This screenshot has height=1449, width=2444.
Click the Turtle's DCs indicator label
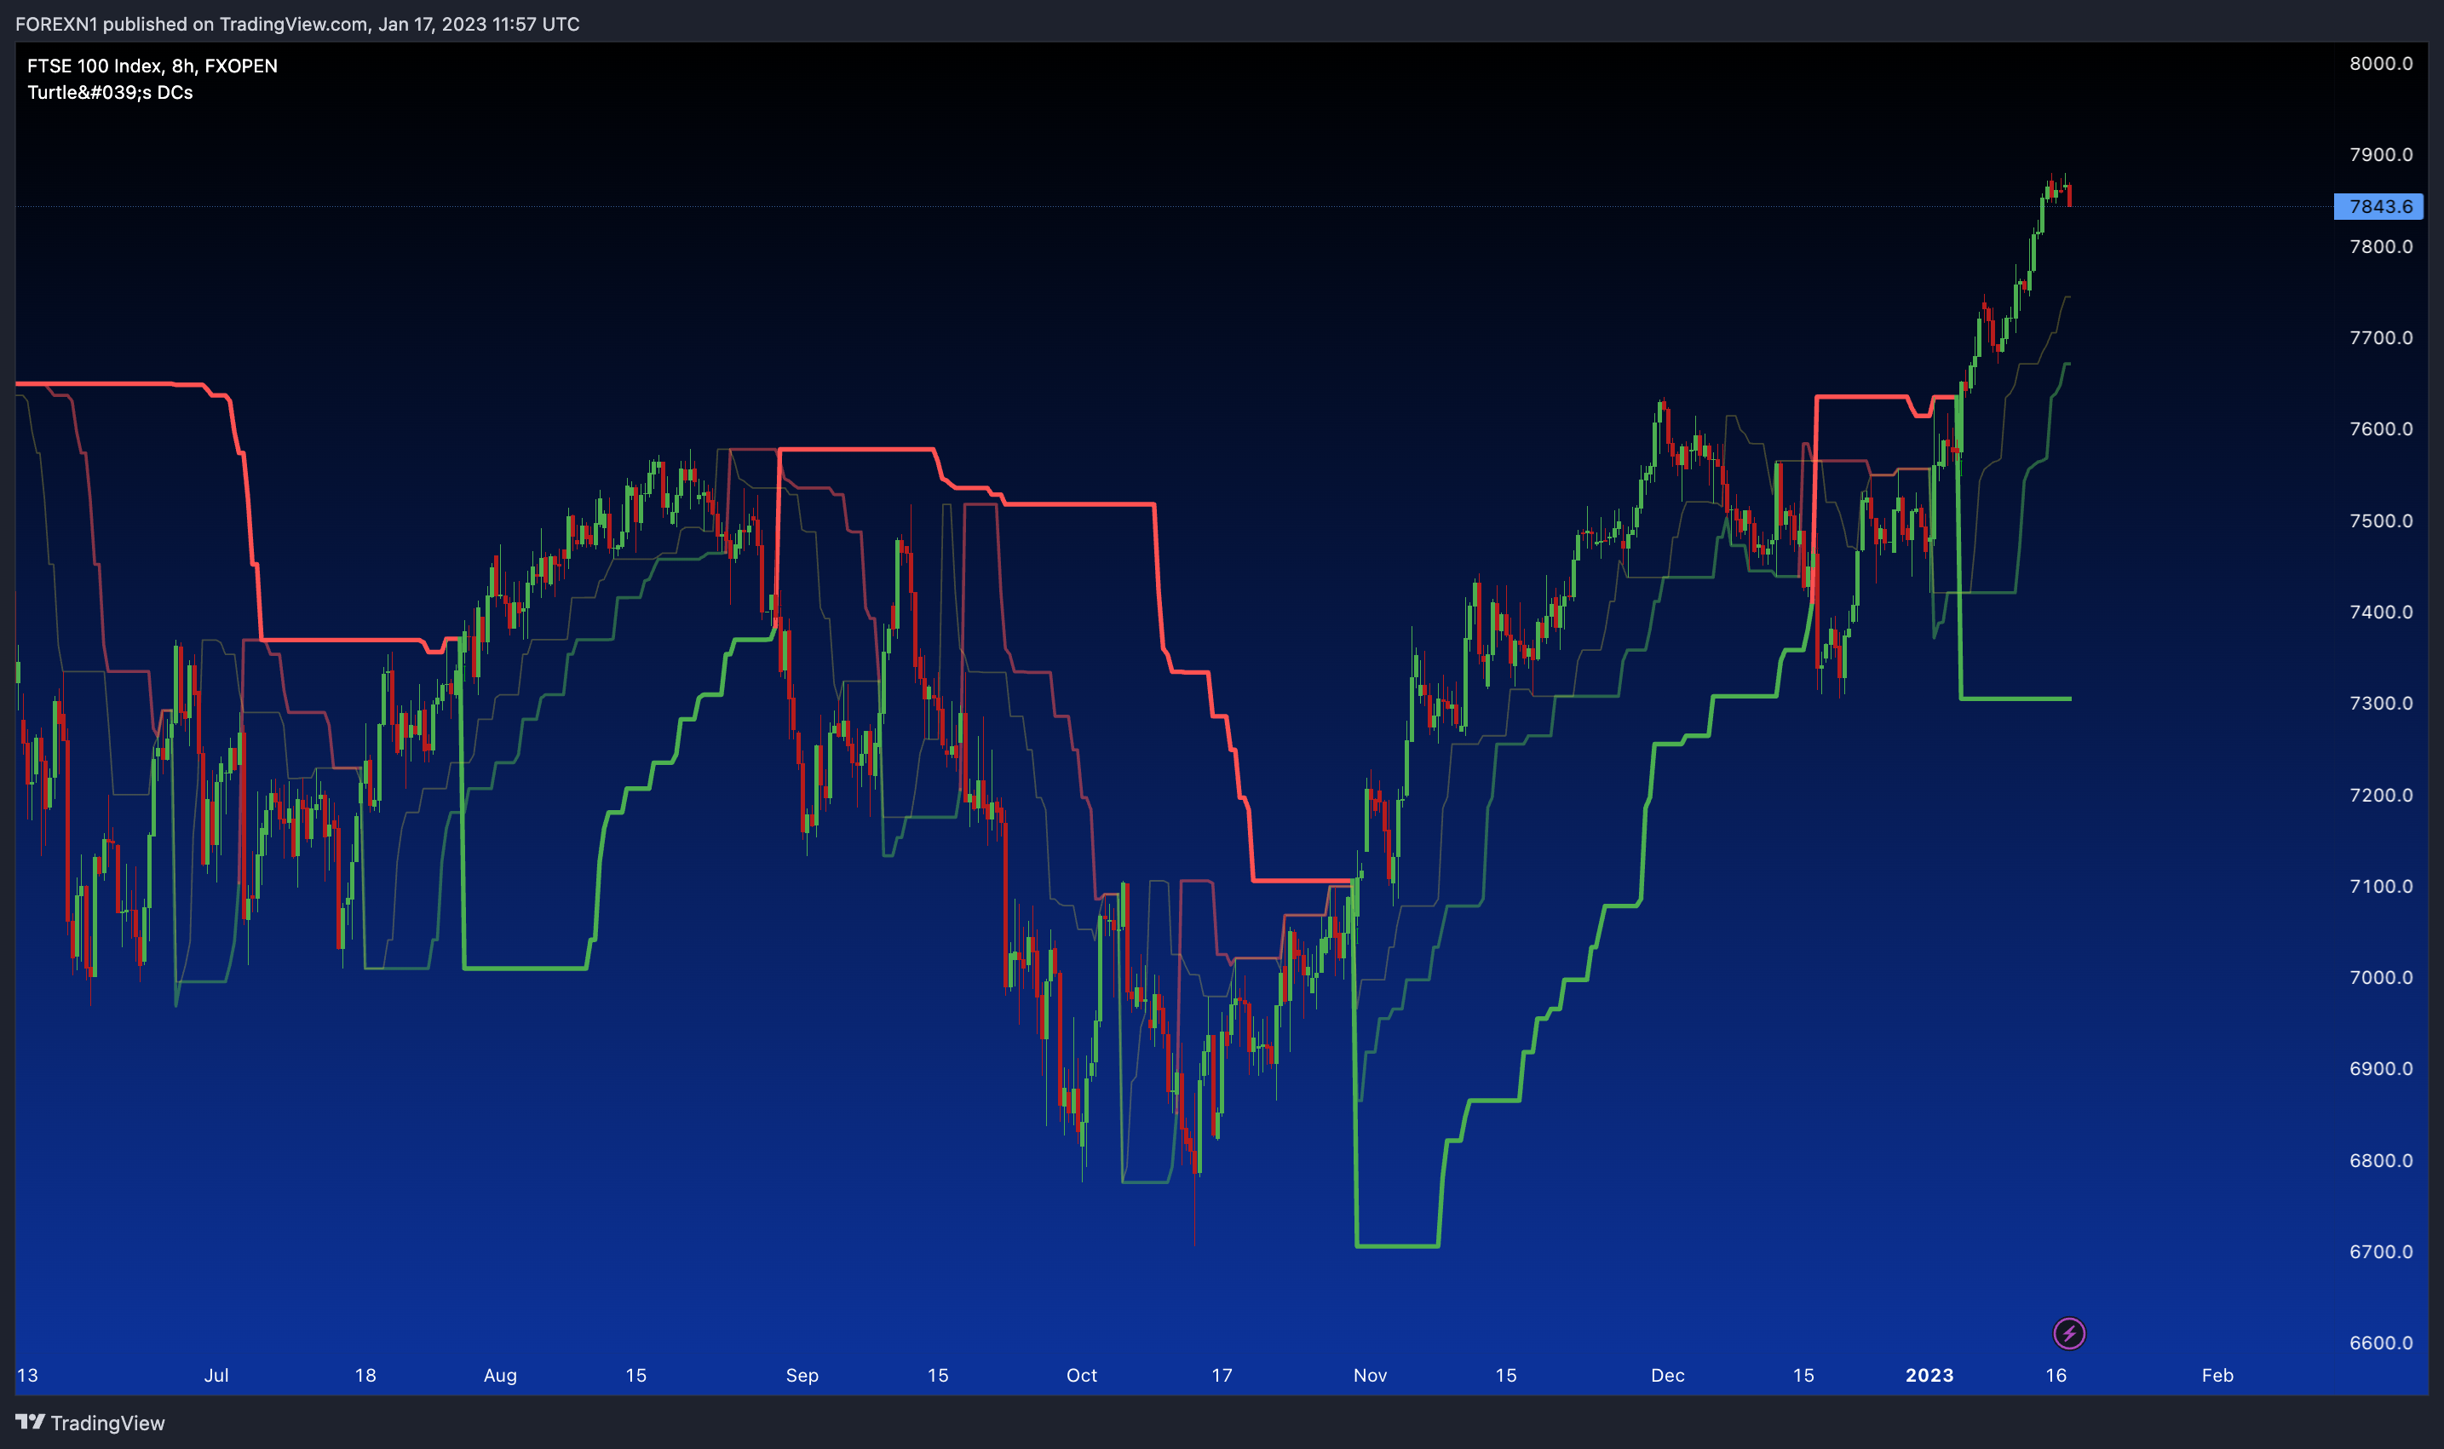pyautogui.click(x=111, y=92)
